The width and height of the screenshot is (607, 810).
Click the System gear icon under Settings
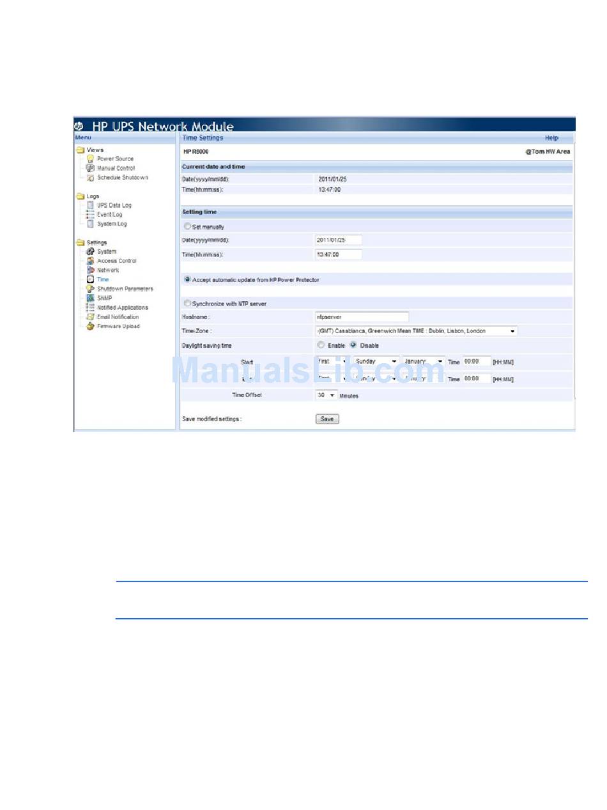[91, 251]
